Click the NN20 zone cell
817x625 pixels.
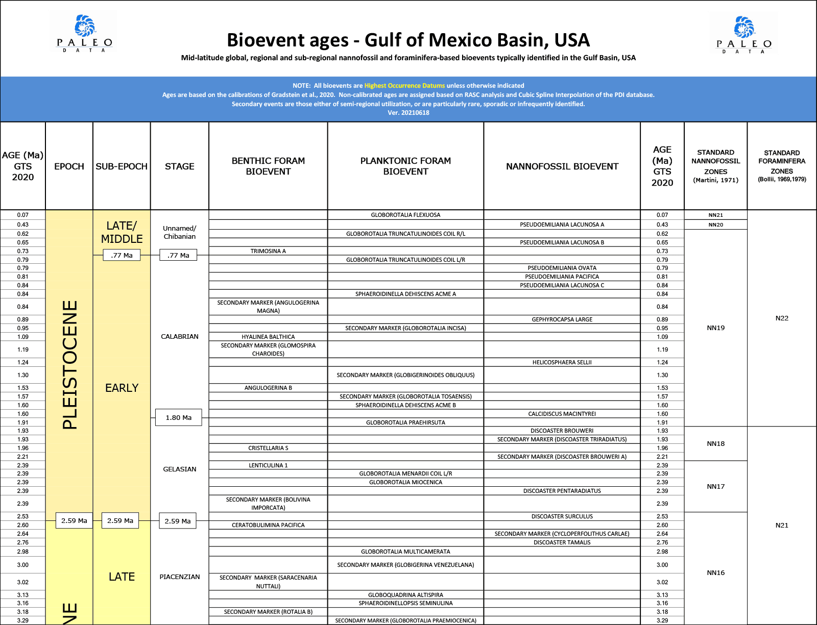[x=715, y=224]
